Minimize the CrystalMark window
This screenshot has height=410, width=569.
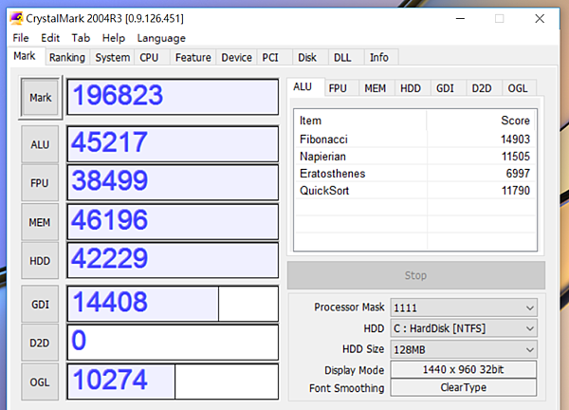click(460, 18)
